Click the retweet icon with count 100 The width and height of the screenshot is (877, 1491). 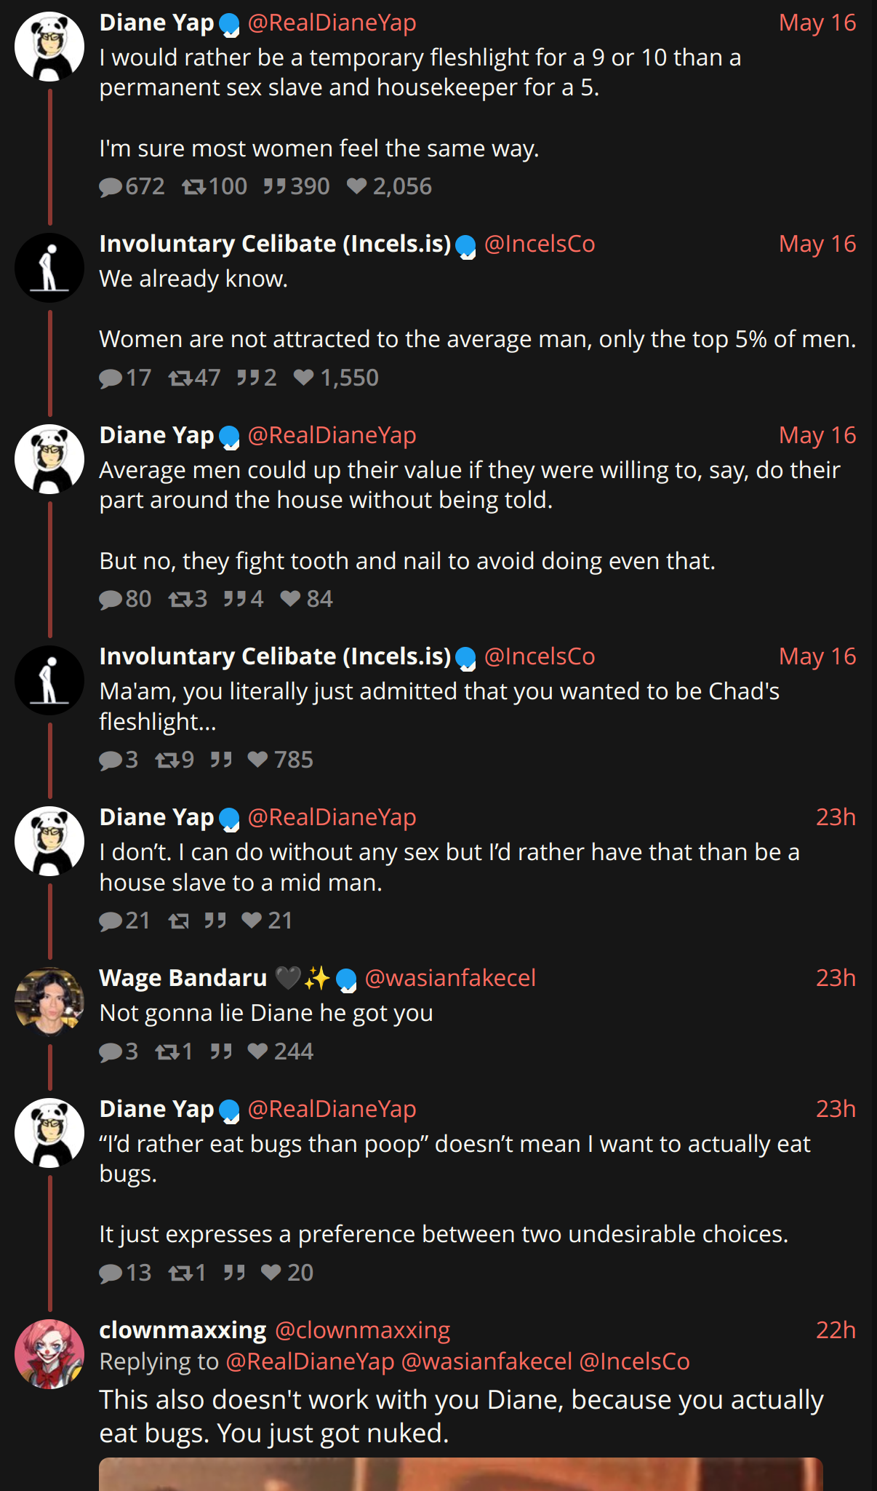pos(193,187)
